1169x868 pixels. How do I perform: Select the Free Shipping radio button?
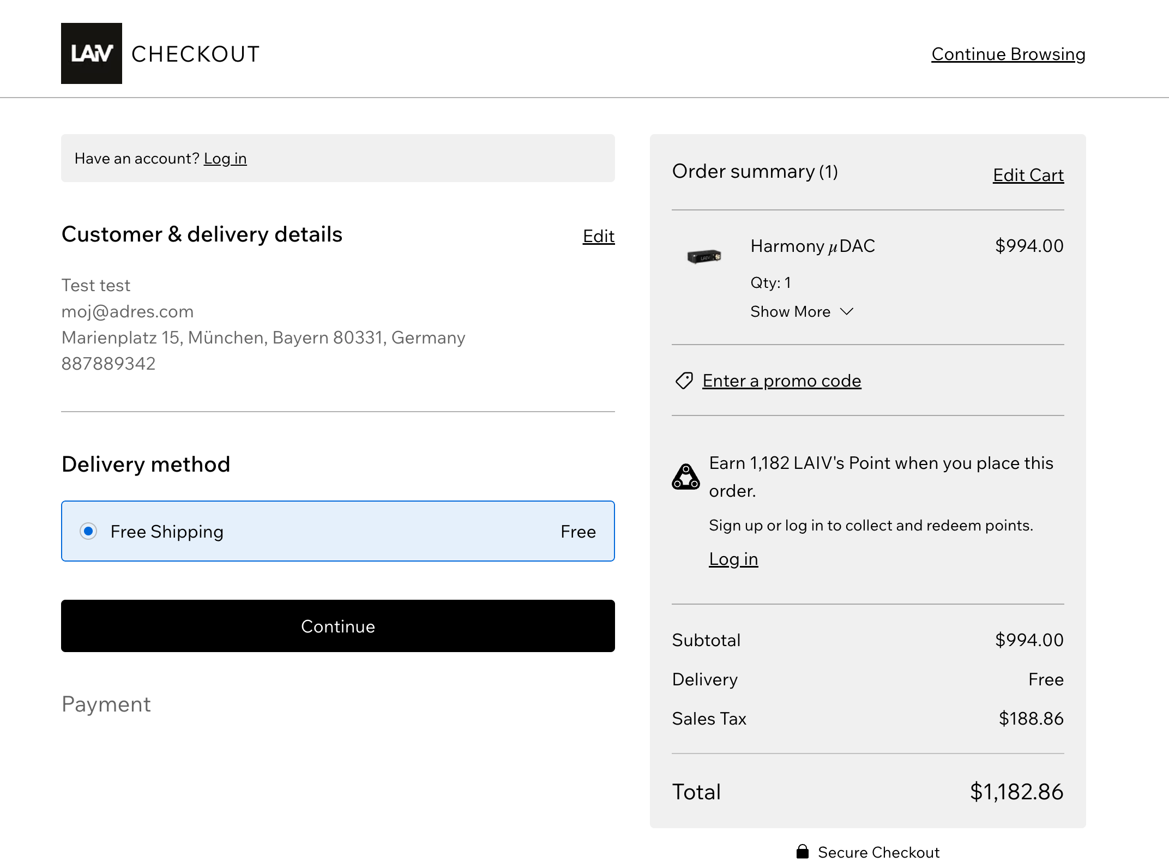tap(88, 531)
